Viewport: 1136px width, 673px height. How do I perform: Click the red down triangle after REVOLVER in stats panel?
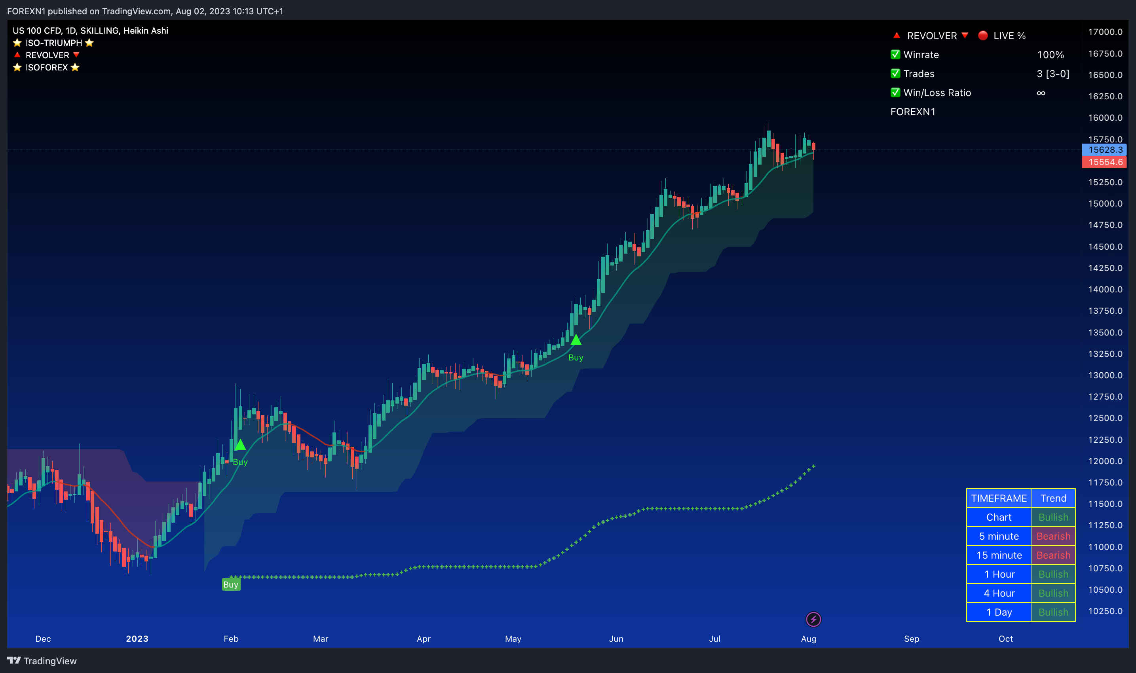(x=965, y=35)
